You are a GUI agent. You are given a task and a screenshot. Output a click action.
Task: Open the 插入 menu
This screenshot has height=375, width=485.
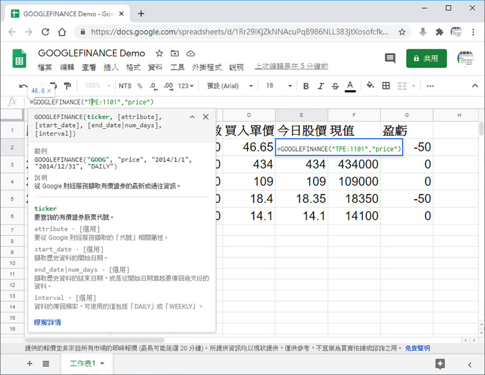pyautogui.click(x=111, y=67)
